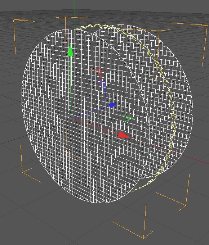This screenshot has height=245, width=209.
Task: Click the red X-axis arrowhead of the gizmo
Action: point(124,135)
